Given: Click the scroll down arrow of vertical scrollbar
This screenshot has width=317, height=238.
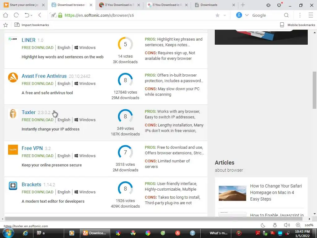Looking at the screenshot, I should tap(315, 214).
